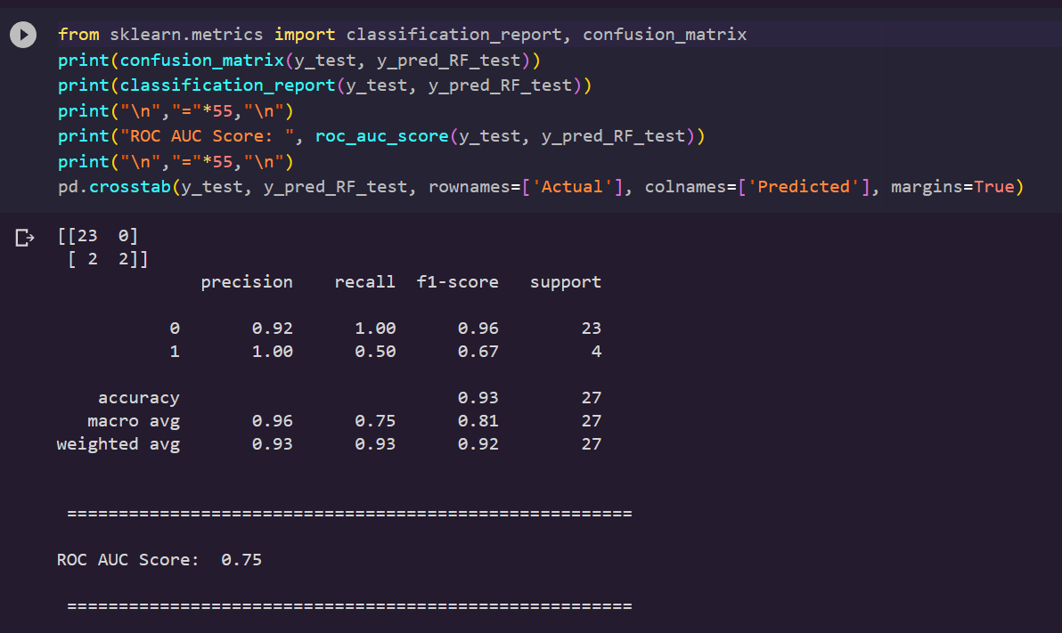Click the support column header
This screenshot has width=1062, height=633.
pyautogui.click(x=566, y=282)
